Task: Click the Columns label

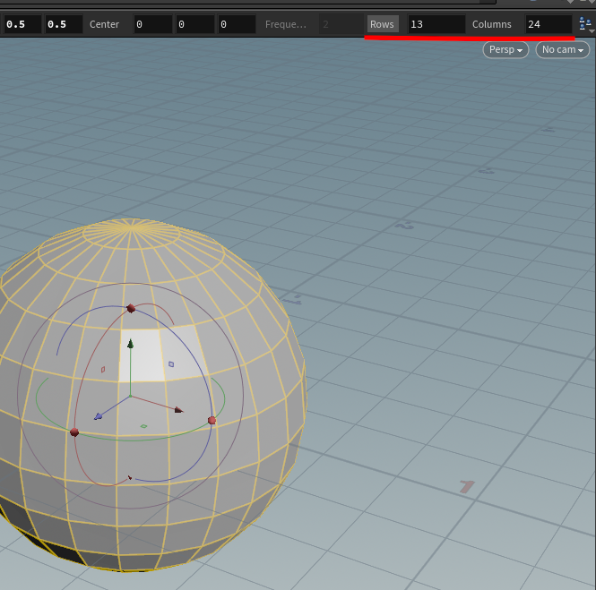Action: (x=491, y=24)
